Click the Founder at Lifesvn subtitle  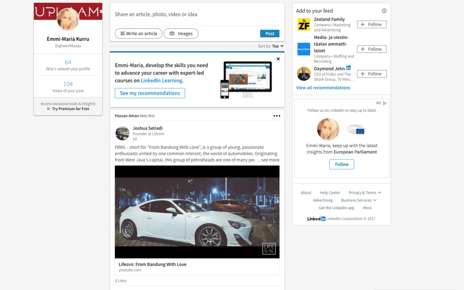[x=148, y=134]
